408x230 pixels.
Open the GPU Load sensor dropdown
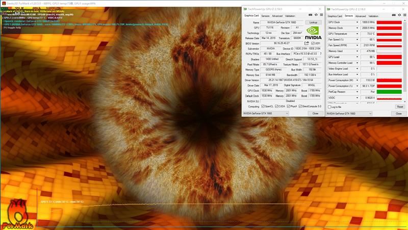click(x=357, y=57)
